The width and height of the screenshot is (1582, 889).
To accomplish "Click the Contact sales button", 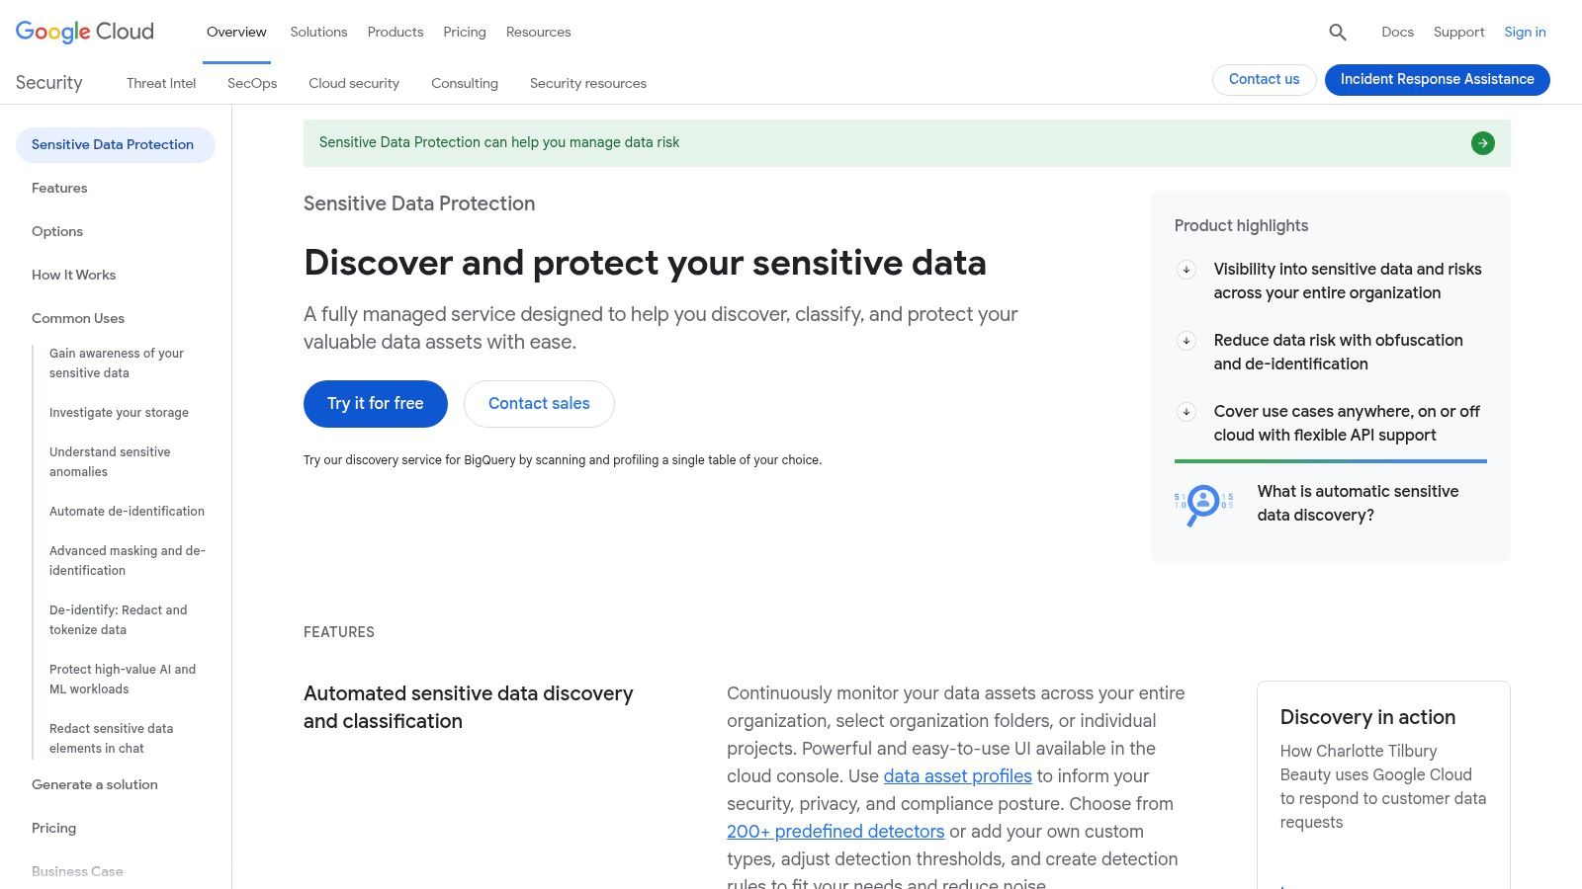I will coord(538,403).
